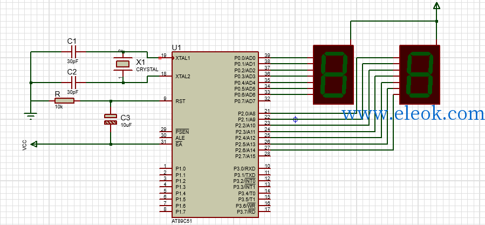The height and width of the screenshot is (225, 485).
Task: Click the XTAL1 pin label
Action: tap(183, 58)
